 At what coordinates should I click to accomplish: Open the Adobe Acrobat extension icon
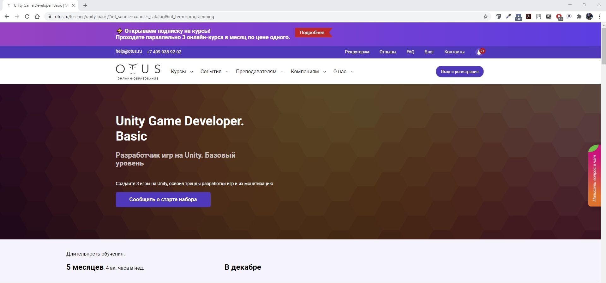point(529,16)
